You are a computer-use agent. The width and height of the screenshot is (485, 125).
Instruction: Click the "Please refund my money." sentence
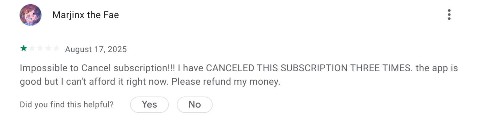coord(226,81)
